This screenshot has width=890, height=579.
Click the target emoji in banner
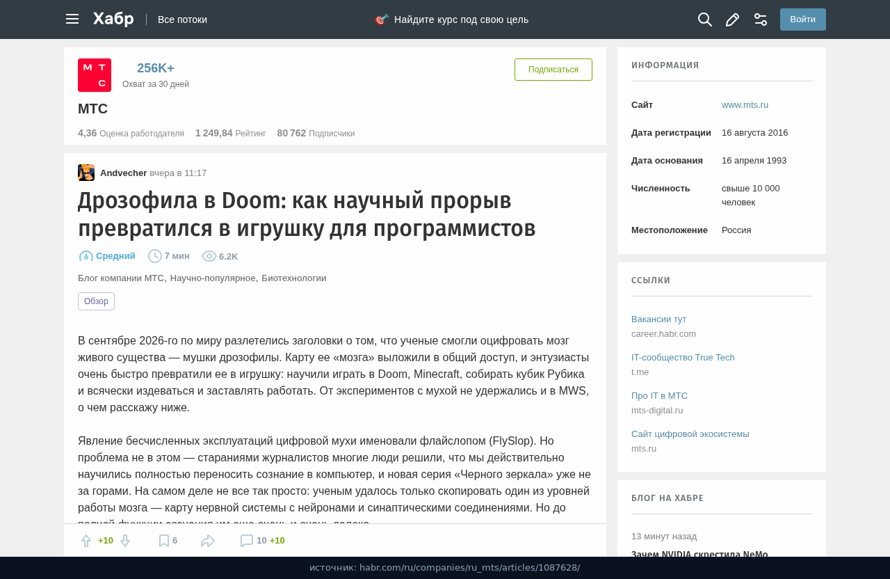[x=381, y=19]
